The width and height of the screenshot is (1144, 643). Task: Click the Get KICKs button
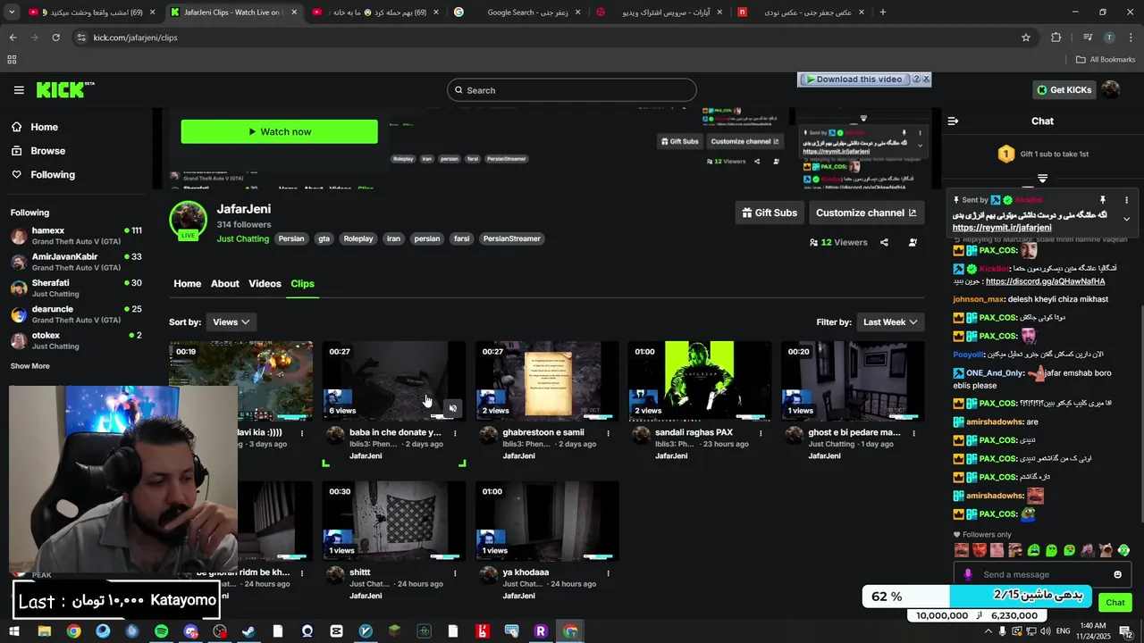pos(1064,90)
